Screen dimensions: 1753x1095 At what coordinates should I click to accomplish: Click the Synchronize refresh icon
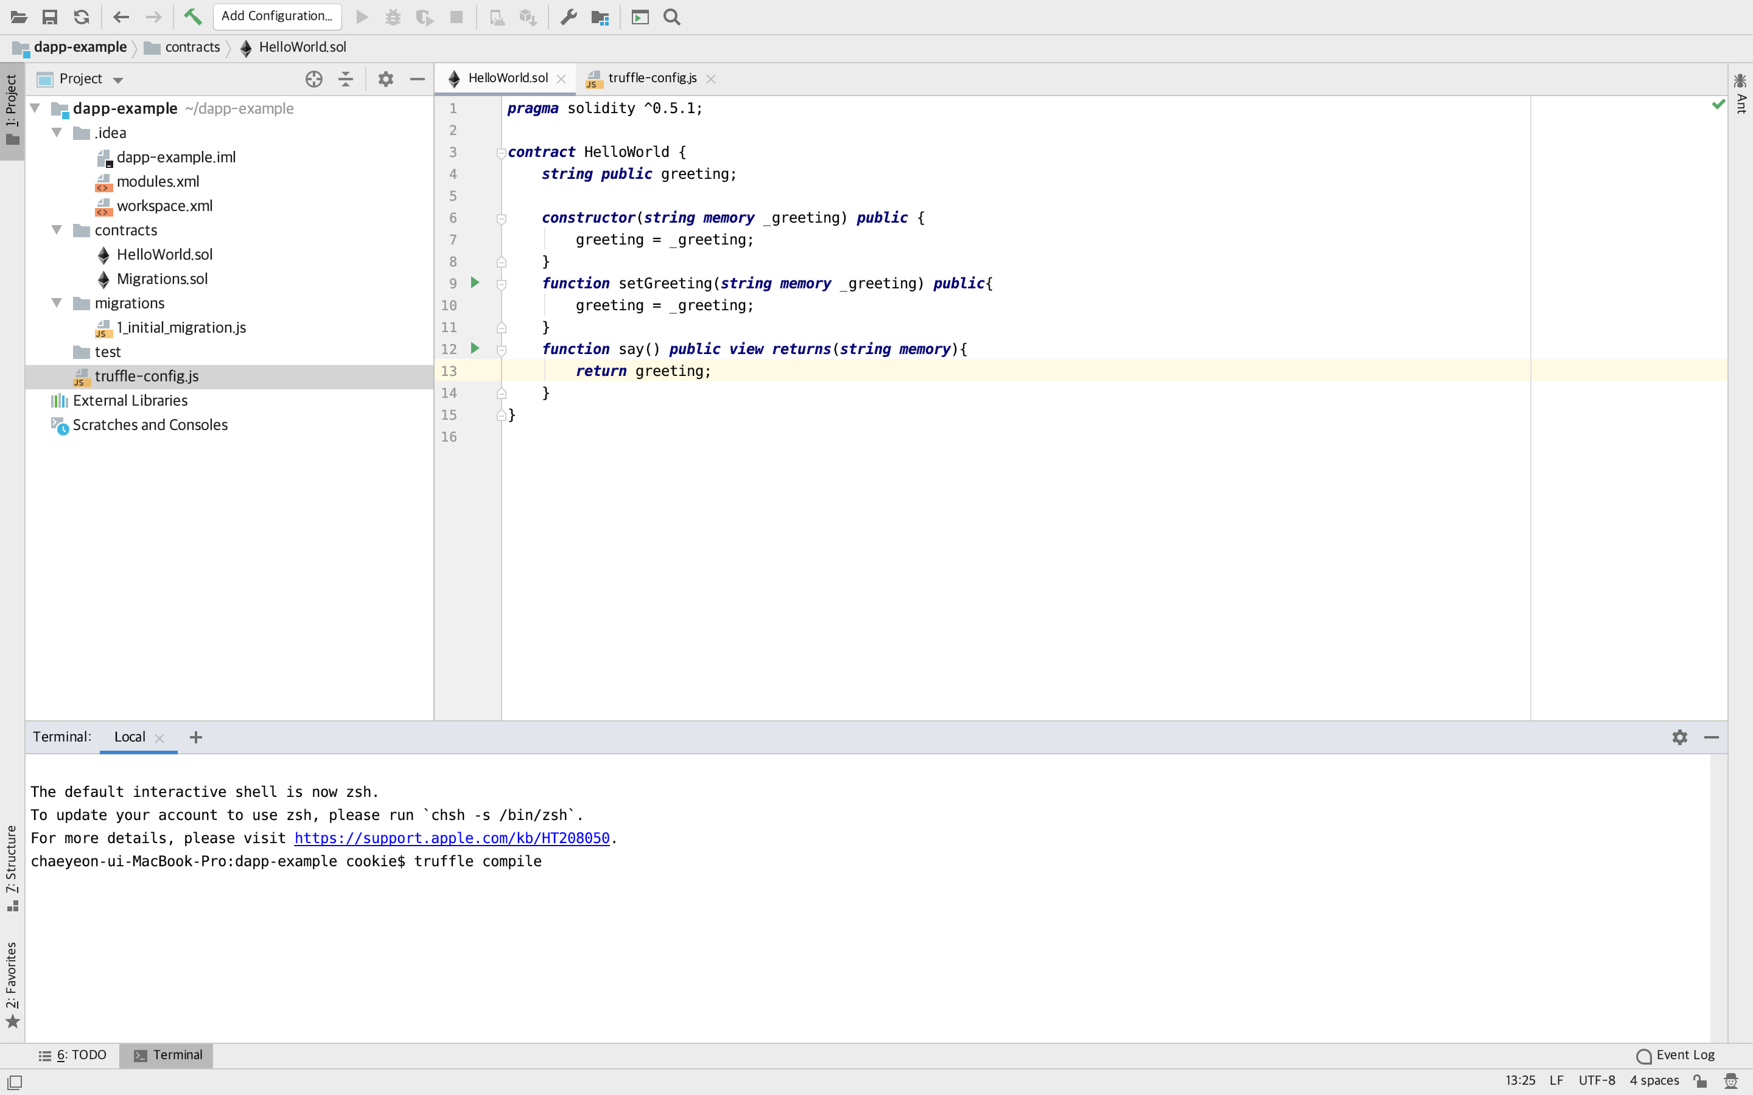(x=82, y=16)
